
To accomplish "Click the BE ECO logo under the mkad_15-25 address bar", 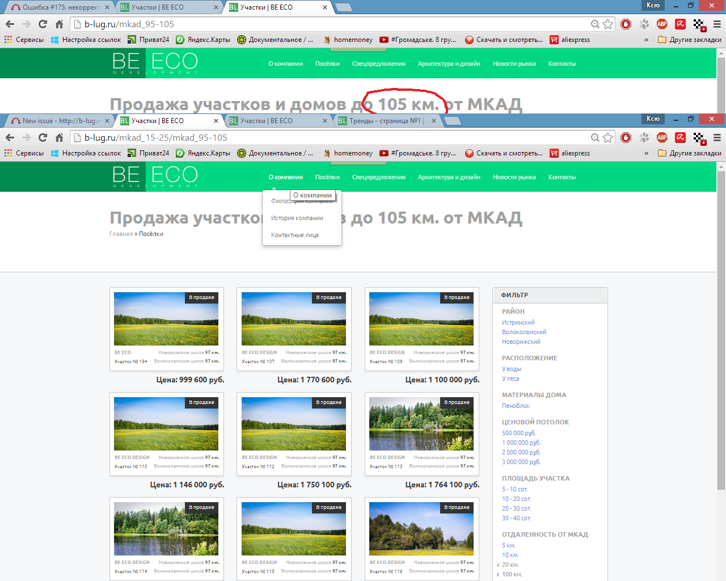I will [155, 176].
